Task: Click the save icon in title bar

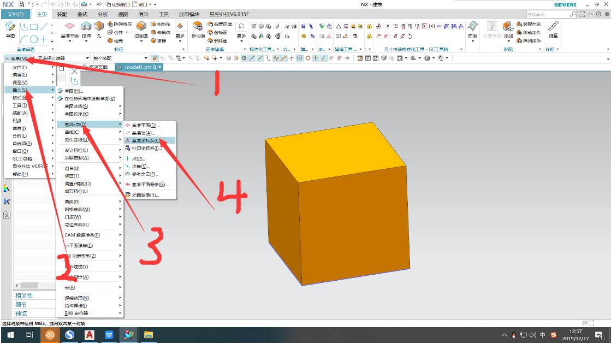Action: tap(21, 4)
